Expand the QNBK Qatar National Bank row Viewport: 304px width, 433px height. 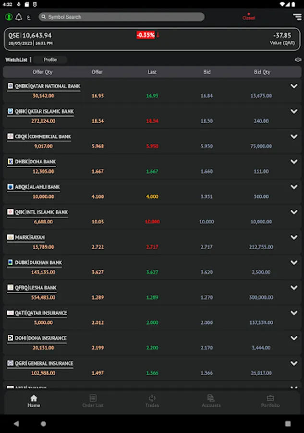[x=294, y=86]
